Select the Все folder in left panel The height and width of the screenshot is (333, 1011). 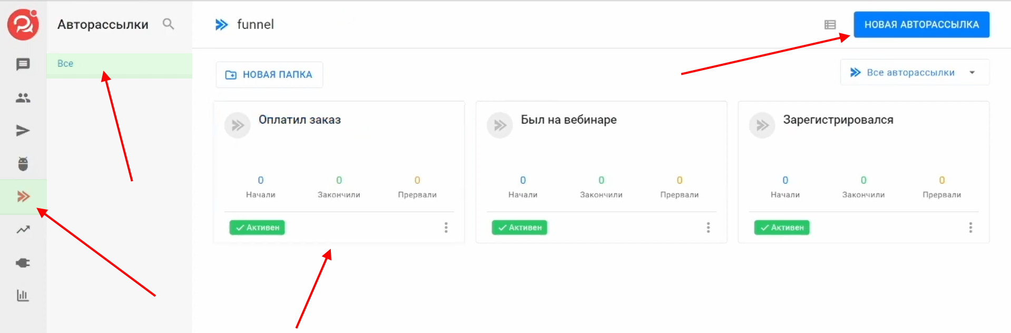click(66, 64)
